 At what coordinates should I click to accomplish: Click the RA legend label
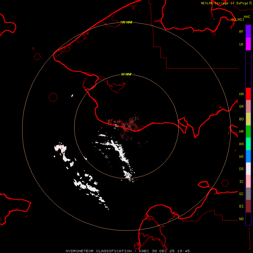(x=241, y=144)
